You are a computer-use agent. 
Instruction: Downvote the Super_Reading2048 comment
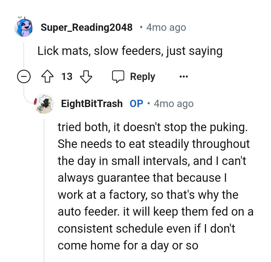(x=86, y=77)
